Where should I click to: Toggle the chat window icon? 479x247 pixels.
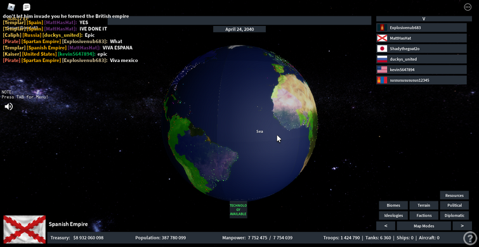click(27, 7)
